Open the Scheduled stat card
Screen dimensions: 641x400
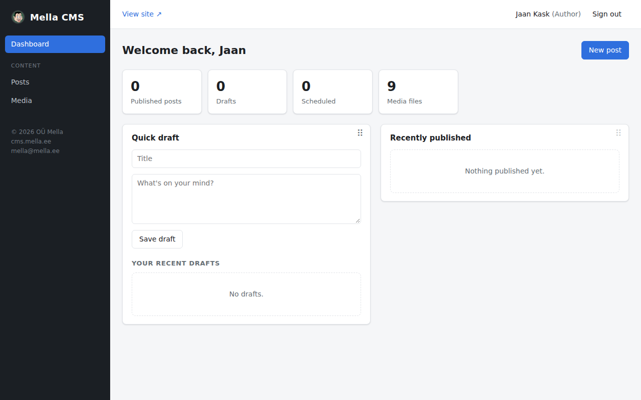point(333,91)
